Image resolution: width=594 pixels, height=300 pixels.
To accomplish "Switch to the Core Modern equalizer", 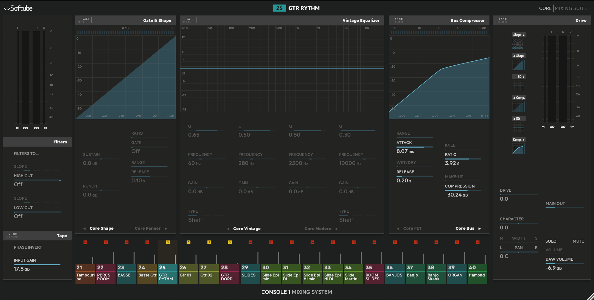I will coord(318,229).
